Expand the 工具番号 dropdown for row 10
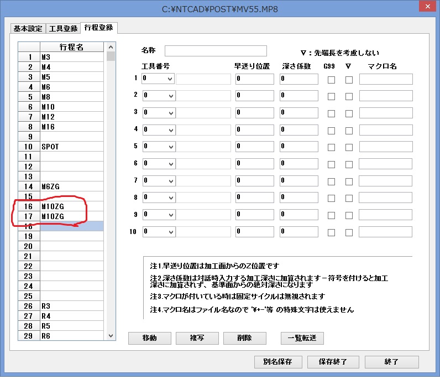The height and width of the screenshot is (379, 440). click(171, 232)
